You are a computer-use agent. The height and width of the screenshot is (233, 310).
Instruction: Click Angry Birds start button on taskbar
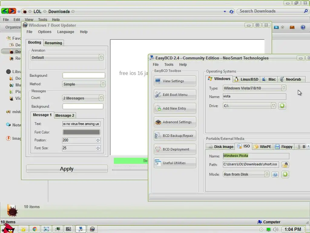(8, 229)
